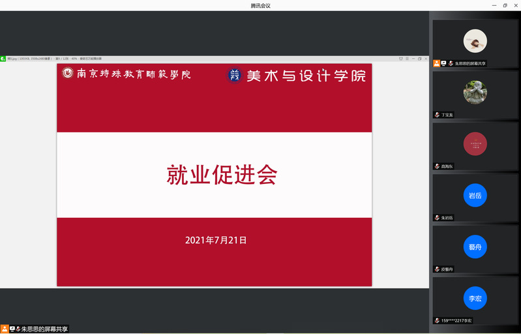
Task: Click the green image viewer app icon
Action: click(3, 59)
